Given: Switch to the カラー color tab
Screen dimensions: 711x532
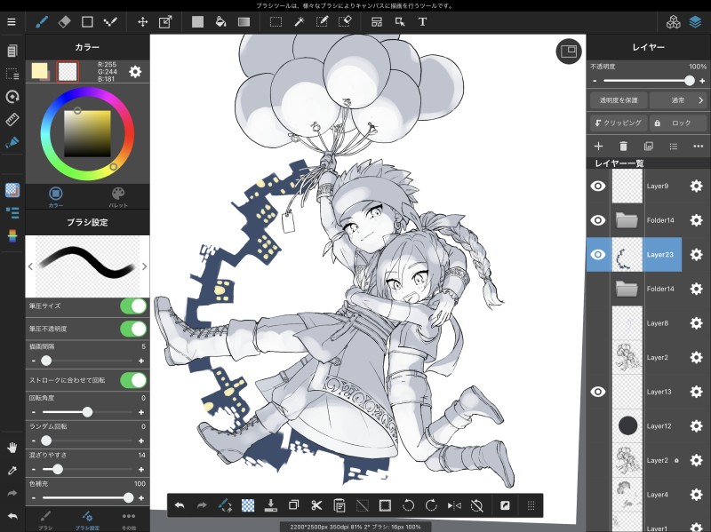Looking at the screenshot, I should tap(56, 197).
